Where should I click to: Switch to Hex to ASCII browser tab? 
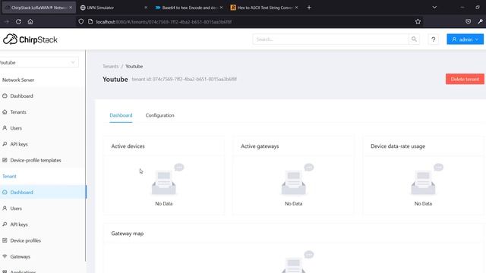[264, 8]
